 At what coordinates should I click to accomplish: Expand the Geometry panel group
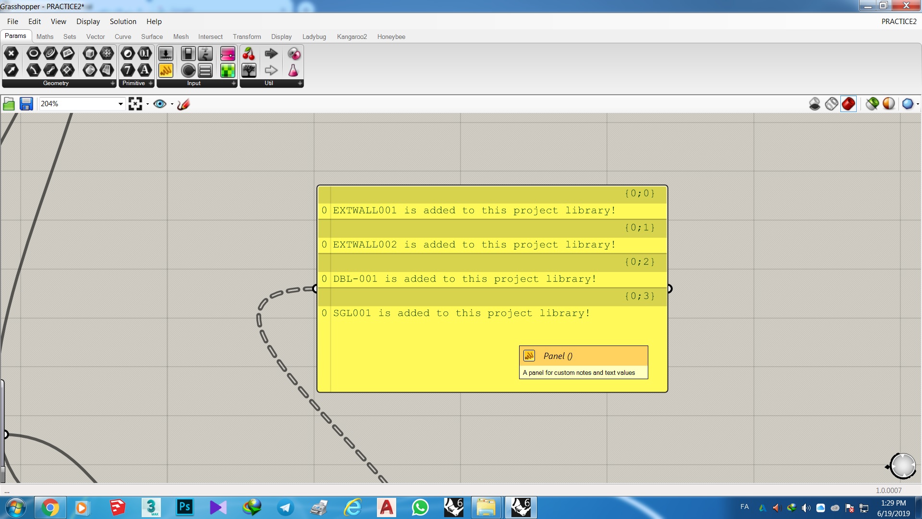tap(113, 83)
